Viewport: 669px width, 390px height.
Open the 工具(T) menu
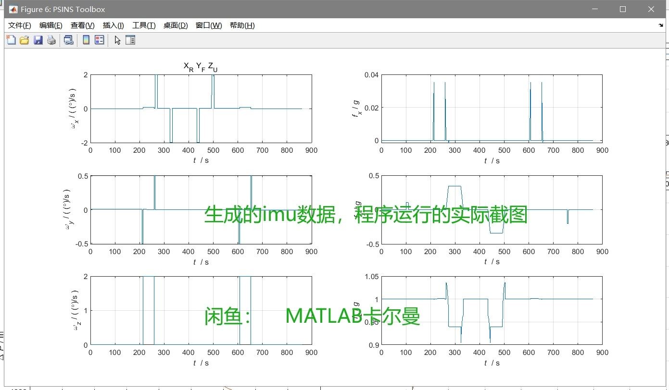tap(144, 25)
